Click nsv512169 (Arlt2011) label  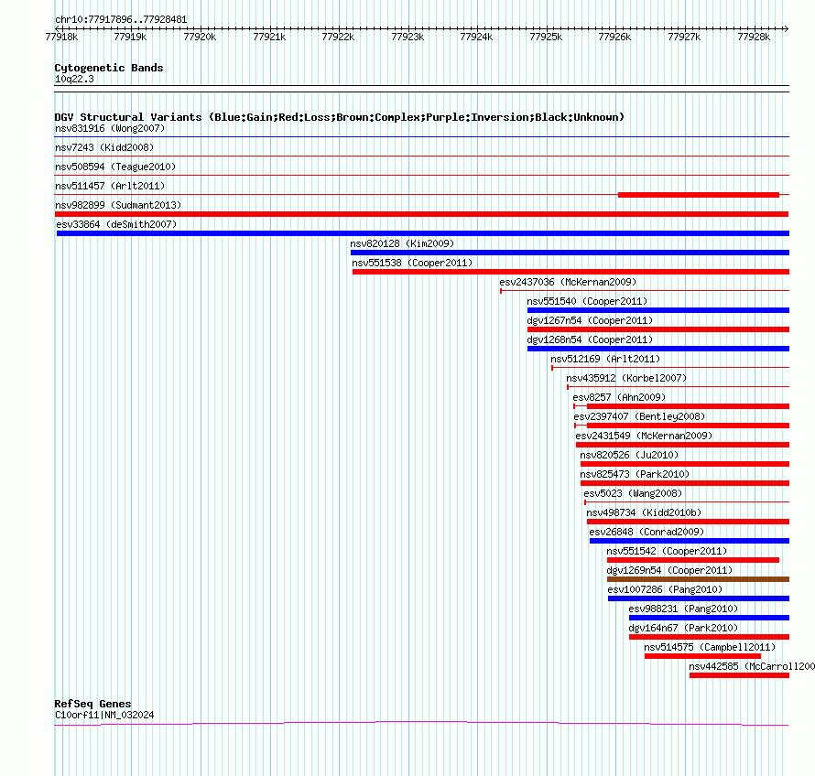click(605, 359)
